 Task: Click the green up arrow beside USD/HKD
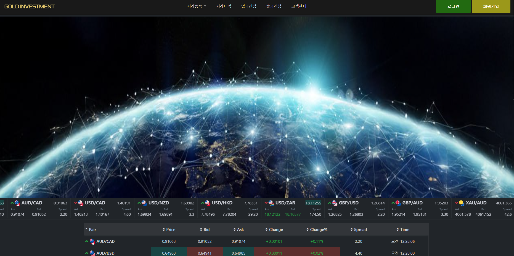pyautogui.click(x=203, y=203)
